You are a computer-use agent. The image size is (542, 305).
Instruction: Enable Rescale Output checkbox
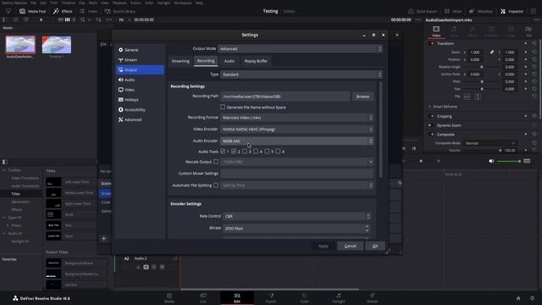pyautogui.click(x=216, y=162)
